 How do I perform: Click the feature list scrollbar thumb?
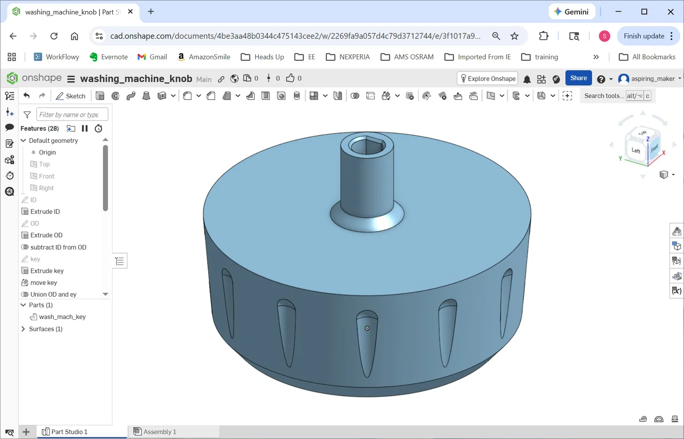pyautogui.click(x=105, y=177)
